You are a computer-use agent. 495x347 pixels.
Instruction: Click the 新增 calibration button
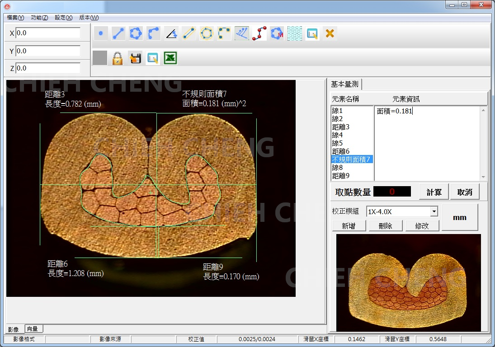[348, 226]
